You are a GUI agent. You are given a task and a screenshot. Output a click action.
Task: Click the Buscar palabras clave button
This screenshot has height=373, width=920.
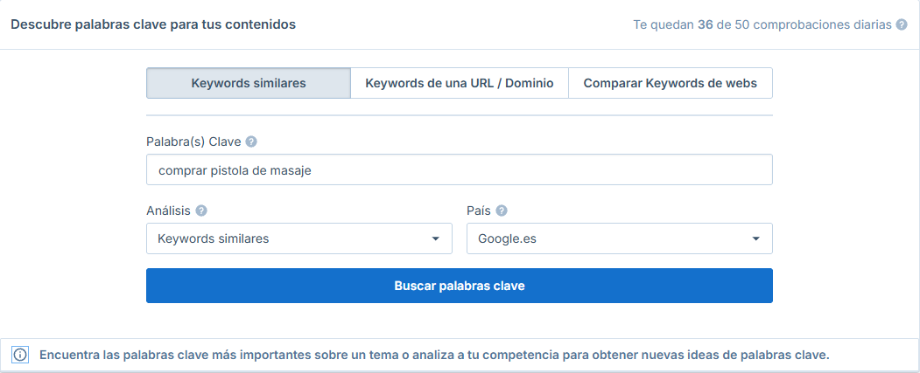[460, 286]
